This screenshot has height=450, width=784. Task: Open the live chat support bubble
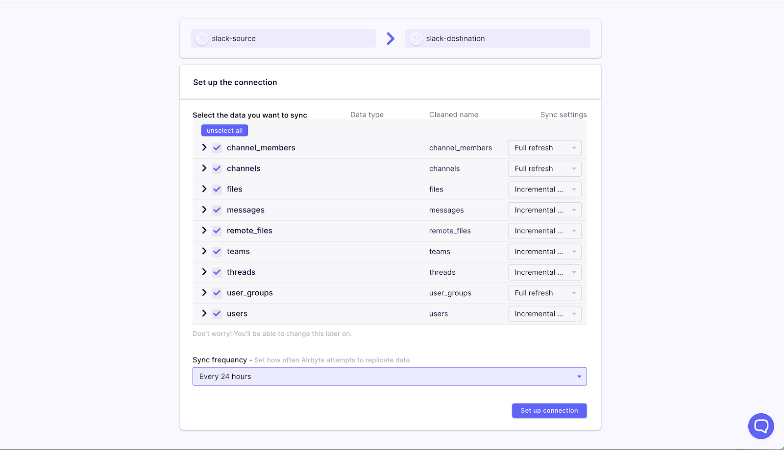760,426
